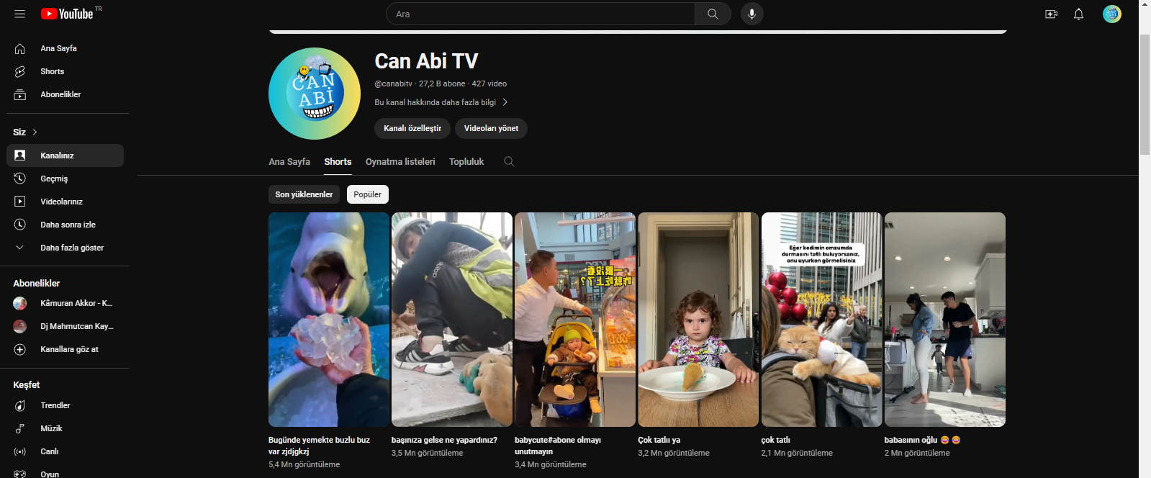Open Shorts in the sidebar
The width and height of the screenshot is (1151, 478).
click(x=65, y=71)
